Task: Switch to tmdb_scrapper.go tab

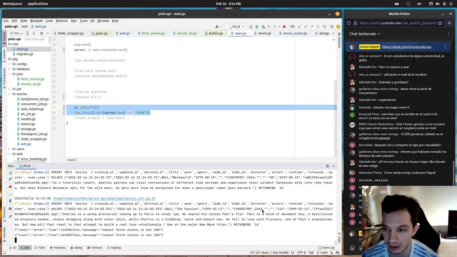Action: tap(70, 33)
